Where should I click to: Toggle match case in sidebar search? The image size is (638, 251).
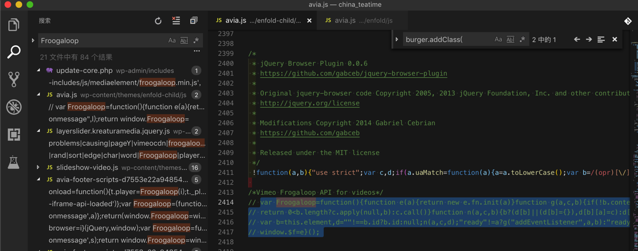172,40
